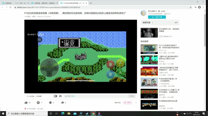Screen dimensions: 208x116
Task: Go back with the browser back arrow
Action: tap(3, 7)
